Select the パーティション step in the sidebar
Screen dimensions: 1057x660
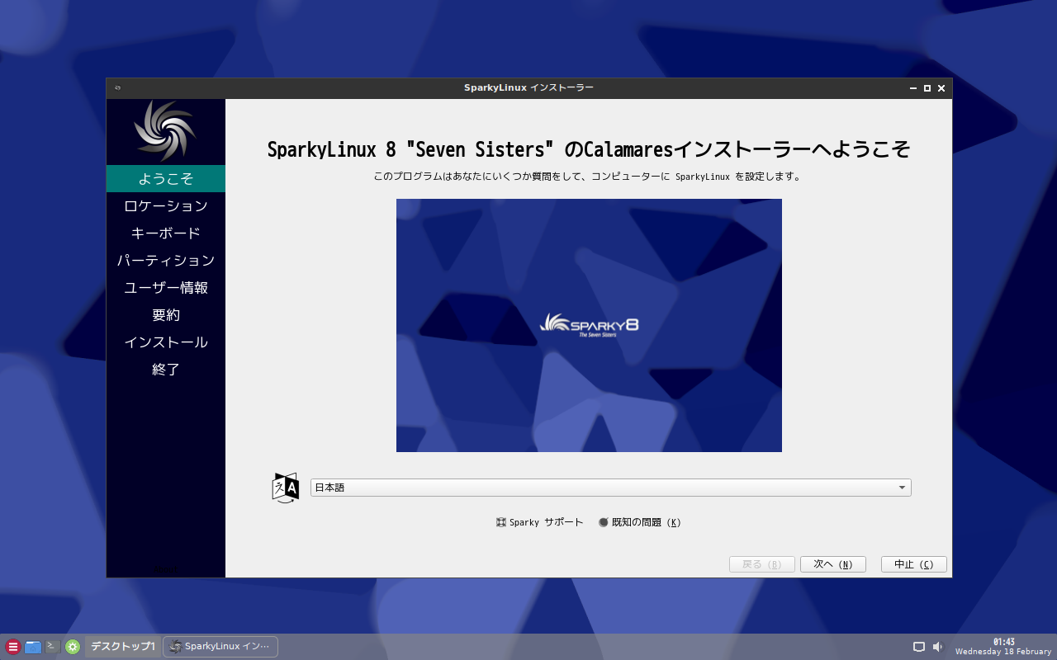166,260
